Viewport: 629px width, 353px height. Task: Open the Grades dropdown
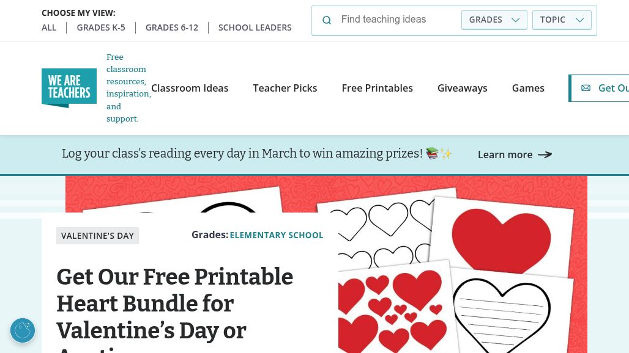494,20
